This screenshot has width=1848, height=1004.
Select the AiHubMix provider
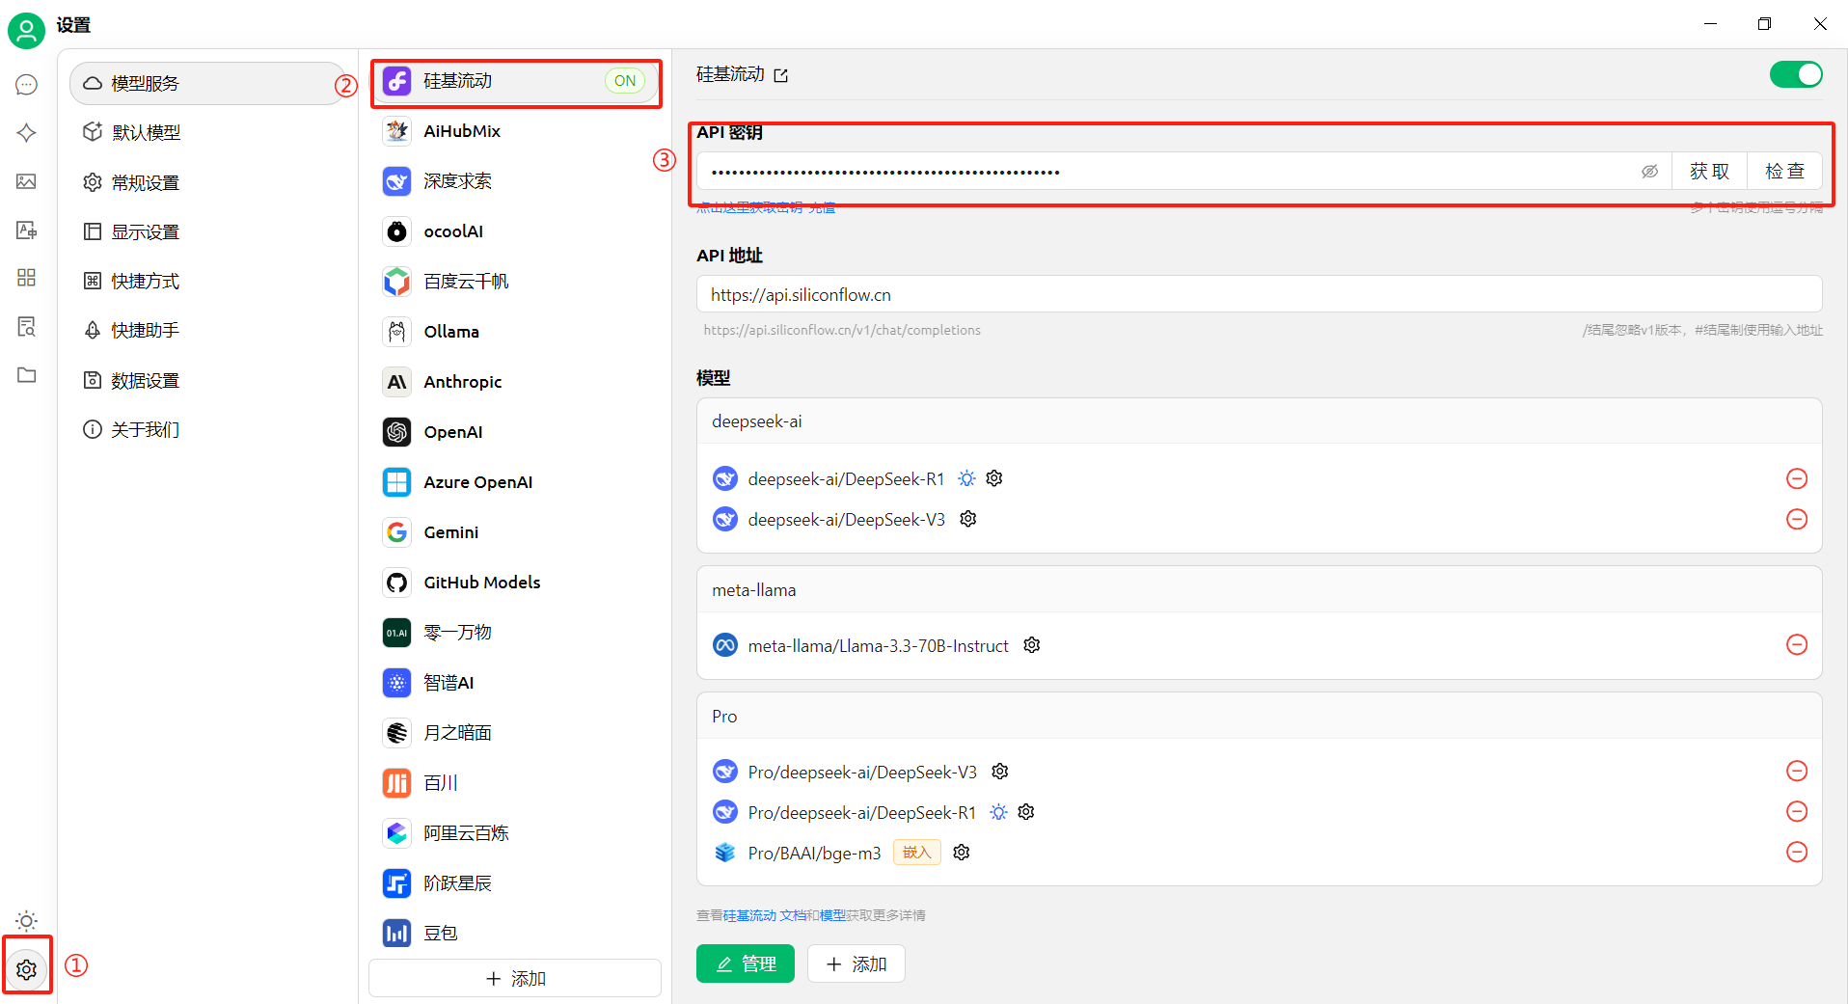(x=515, y=131)
